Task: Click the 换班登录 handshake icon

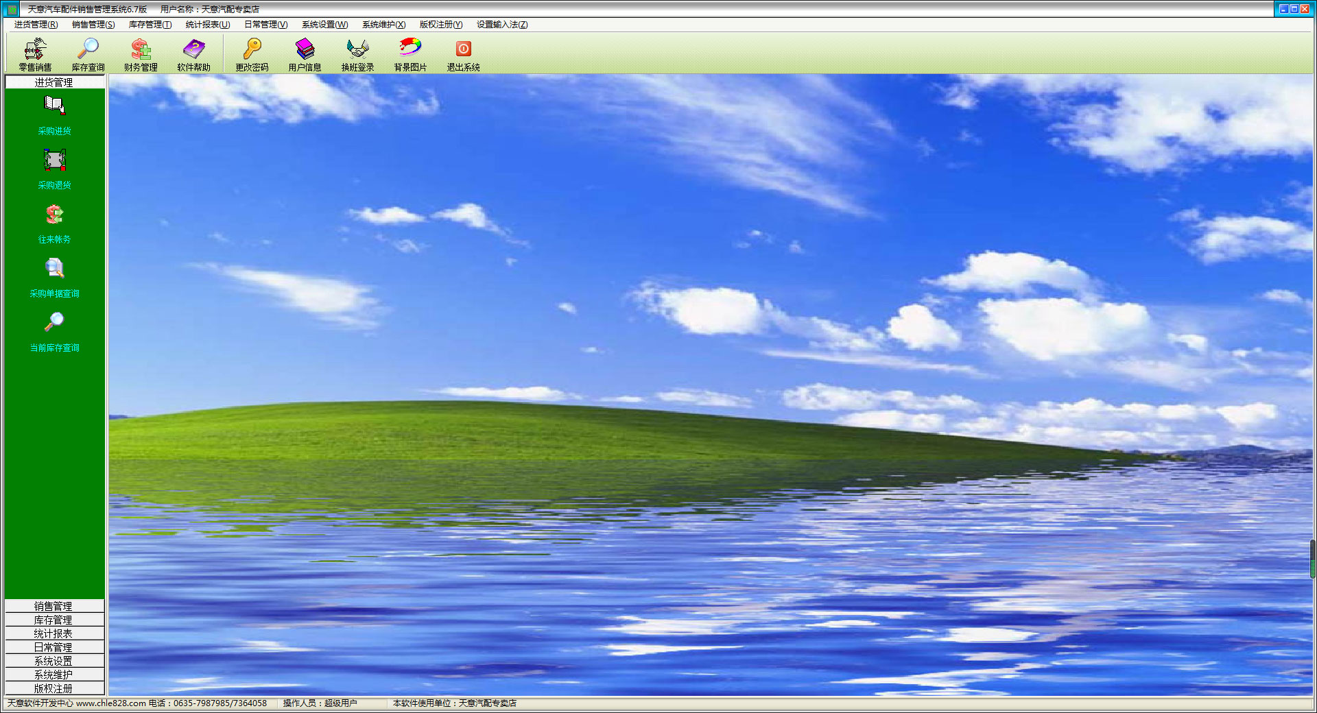Action: [357, 54]
